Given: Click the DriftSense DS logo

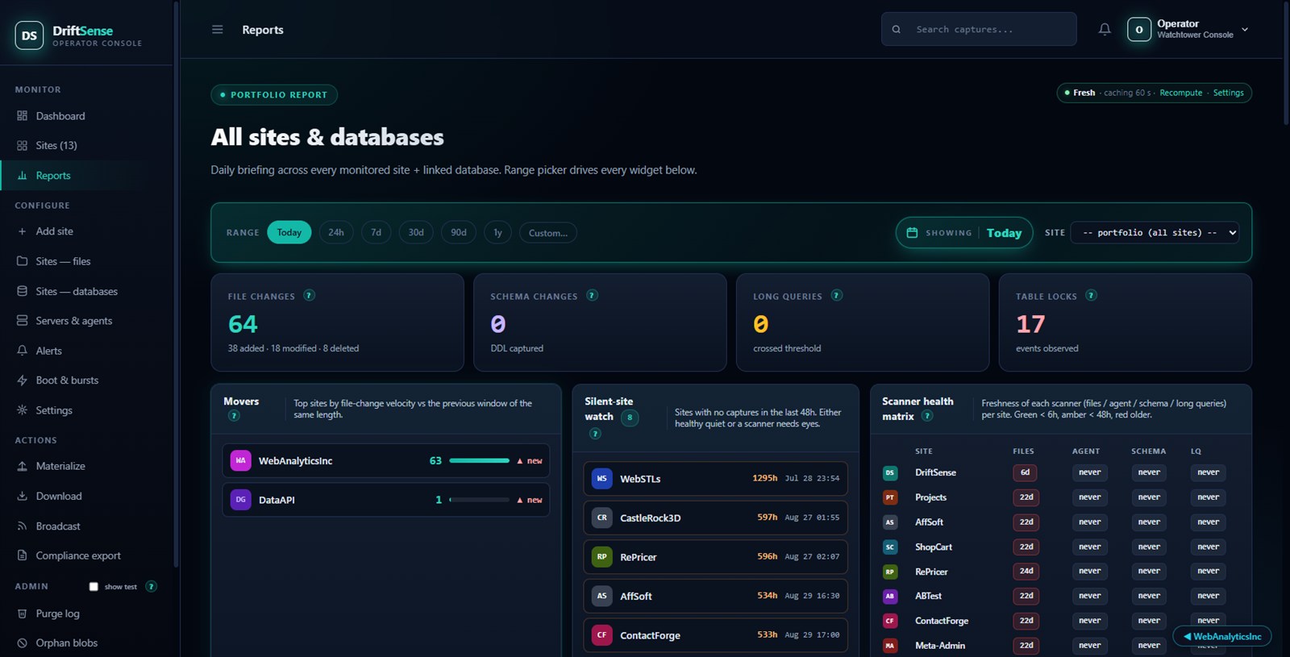Looking at the screenshot, I should coord(29,35).
